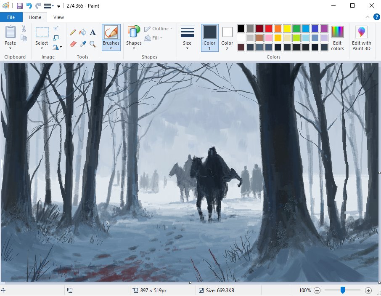This screenshot has width=381, height=296.
Task: Pick the green color swatch
Action: click(296, 29)
